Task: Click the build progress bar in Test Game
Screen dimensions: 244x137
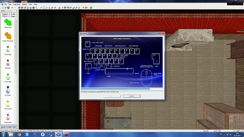Action: (x=122, y=89)
